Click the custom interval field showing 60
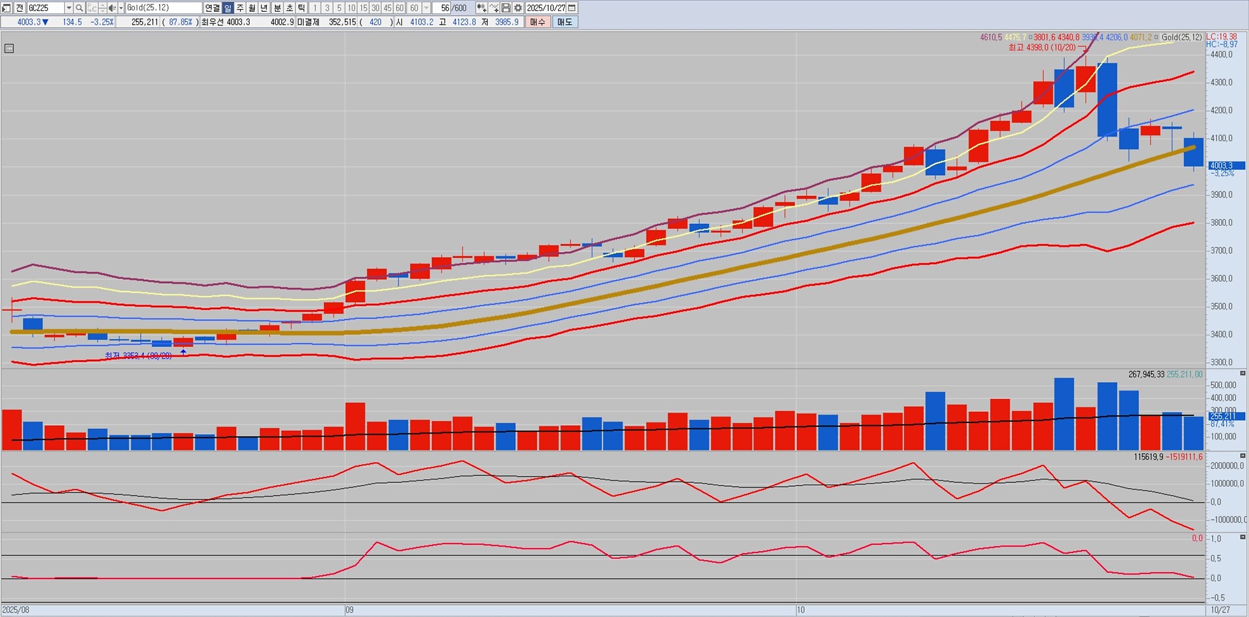 click(414, 8)
